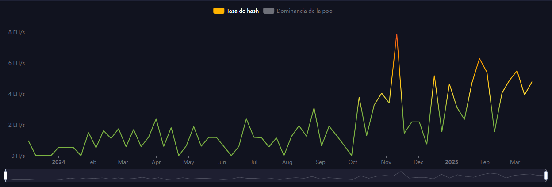
Task: Click the "2025" x-axis label
Action: pyautogui.click(x=451, y=162)
